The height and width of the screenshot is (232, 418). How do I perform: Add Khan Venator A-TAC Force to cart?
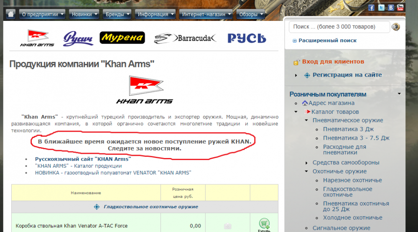[264, 225]
